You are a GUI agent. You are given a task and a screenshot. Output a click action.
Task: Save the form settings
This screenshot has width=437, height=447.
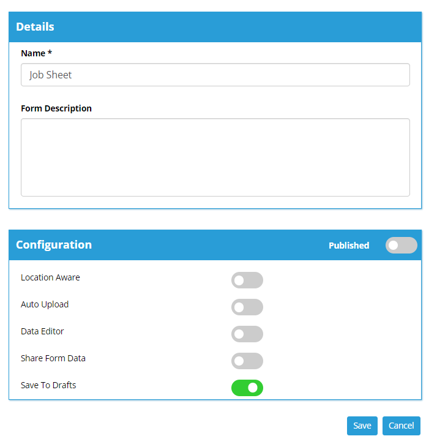pos(362,426)
